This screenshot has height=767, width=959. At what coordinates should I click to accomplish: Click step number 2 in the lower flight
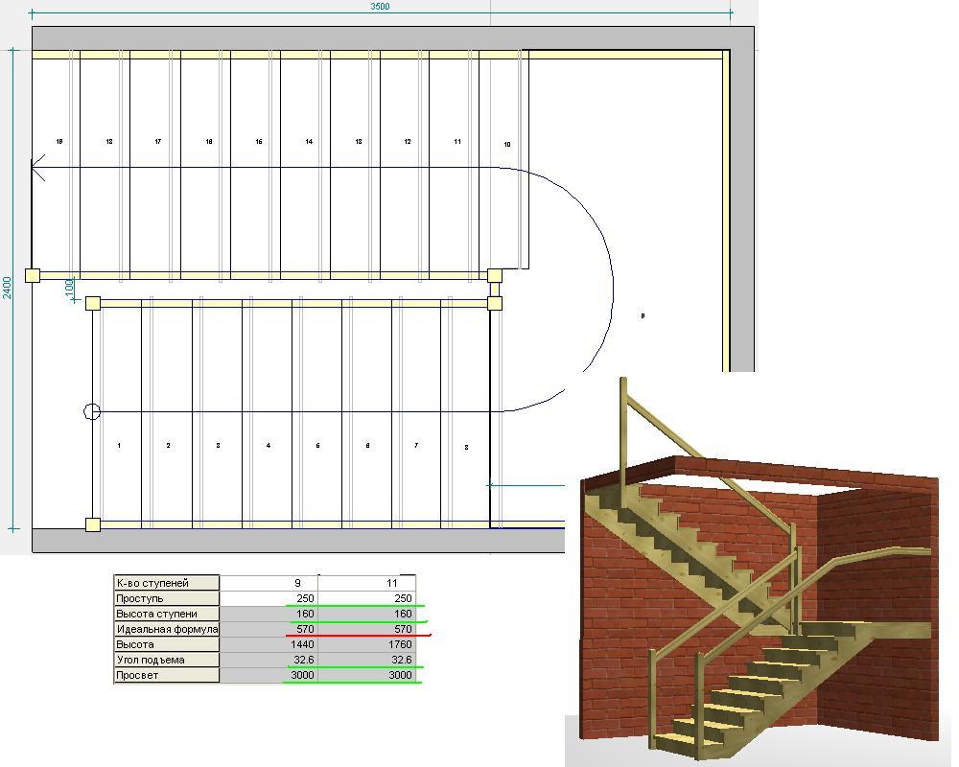[168, 445]
